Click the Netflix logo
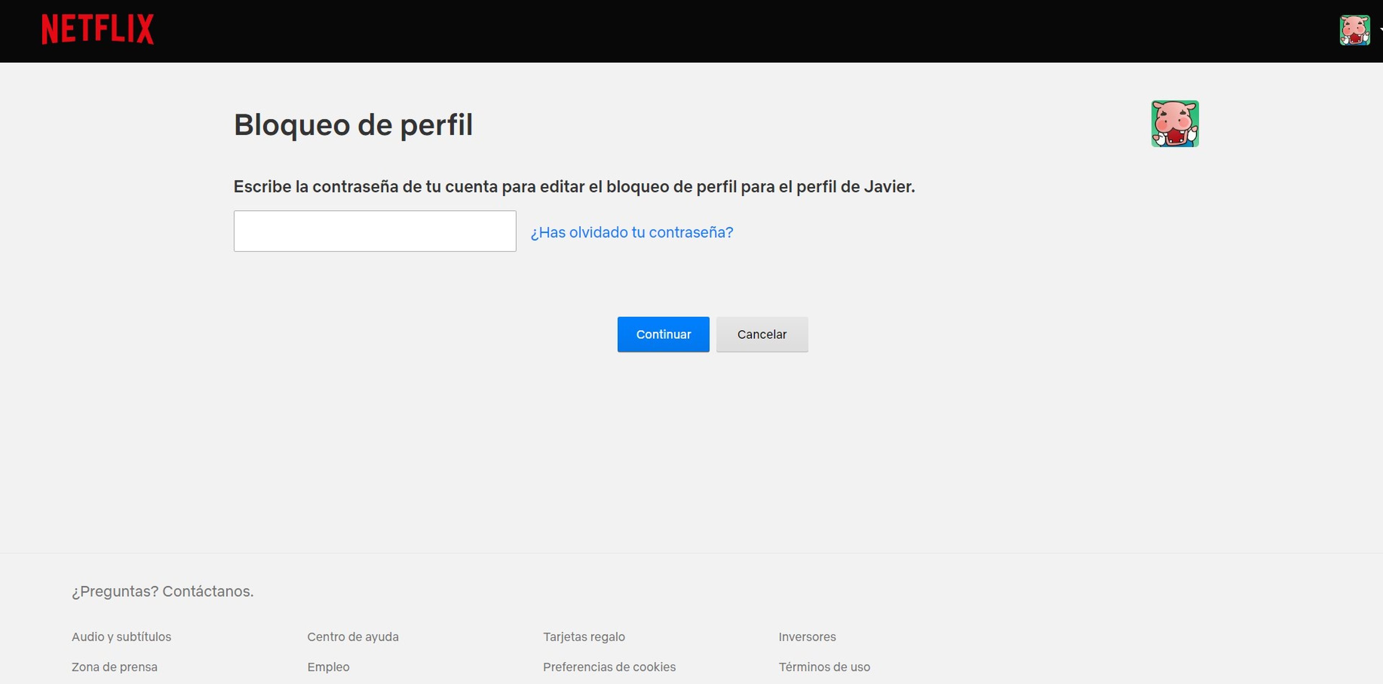Image resolution: width=1383 pixels, height=684 pixels. pyautogui.click(x=98, y=30)
